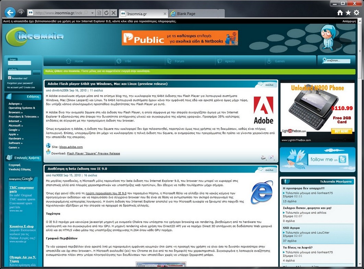The image size is (364, 269).
Task: Open the Adobe Flash player 64bit article title
Action: 108,84
